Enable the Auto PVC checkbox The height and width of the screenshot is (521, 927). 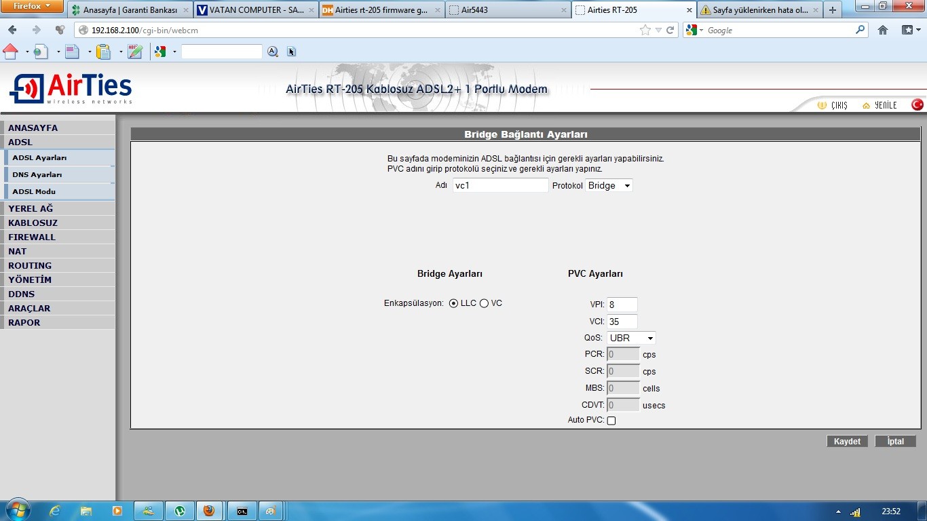click(611, 421)
